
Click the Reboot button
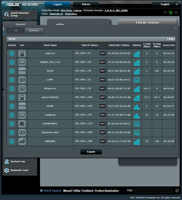pos(86,4)
